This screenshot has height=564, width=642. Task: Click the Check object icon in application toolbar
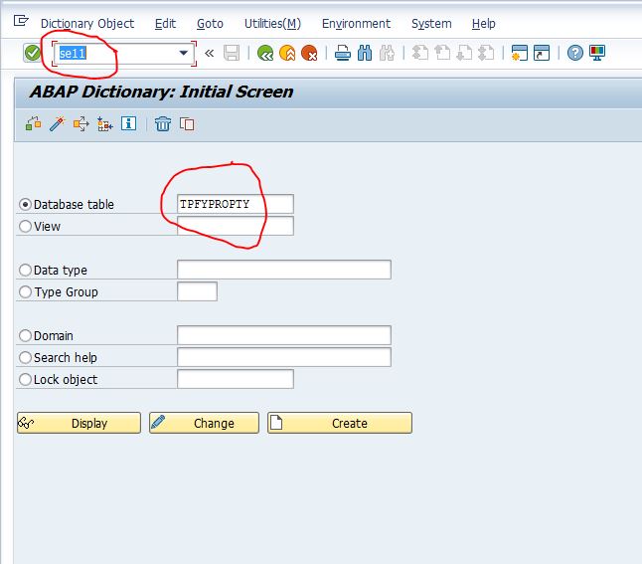pos(34,123)
